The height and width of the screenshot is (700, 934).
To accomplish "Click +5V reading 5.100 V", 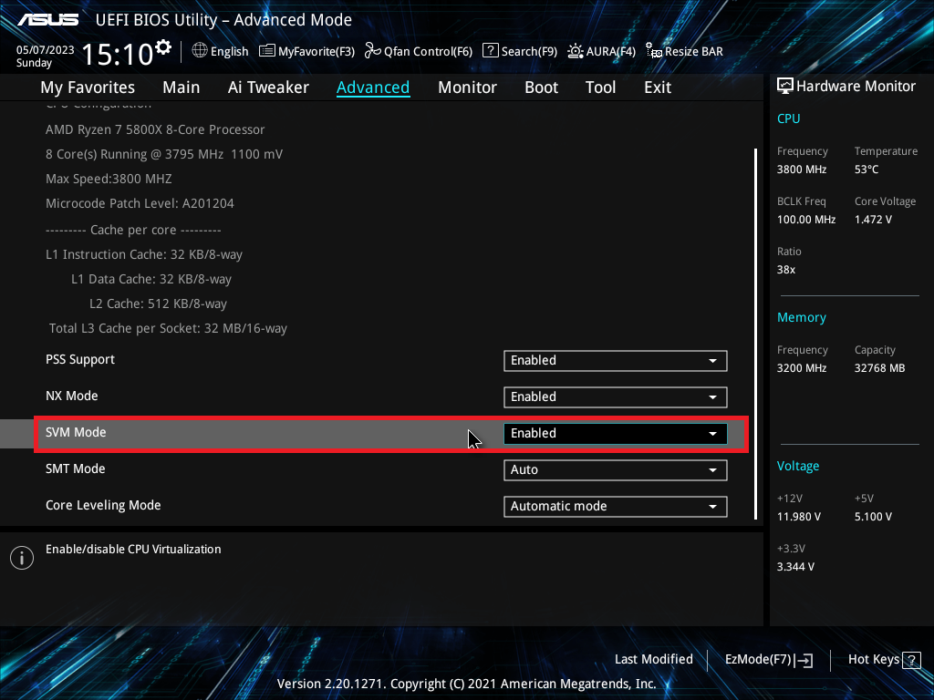I will [x=873, y=517].
